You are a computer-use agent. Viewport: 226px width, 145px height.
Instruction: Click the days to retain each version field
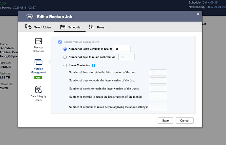pyautogui.click(x=126, y=57)
